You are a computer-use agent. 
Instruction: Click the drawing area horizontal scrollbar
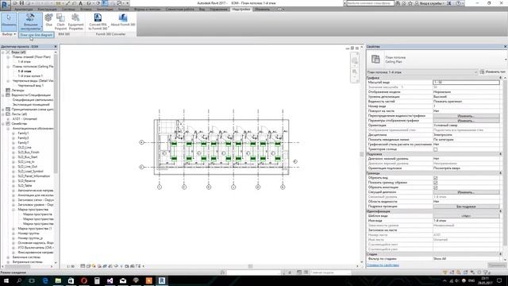pyautogui.click(x=250, y=266)
